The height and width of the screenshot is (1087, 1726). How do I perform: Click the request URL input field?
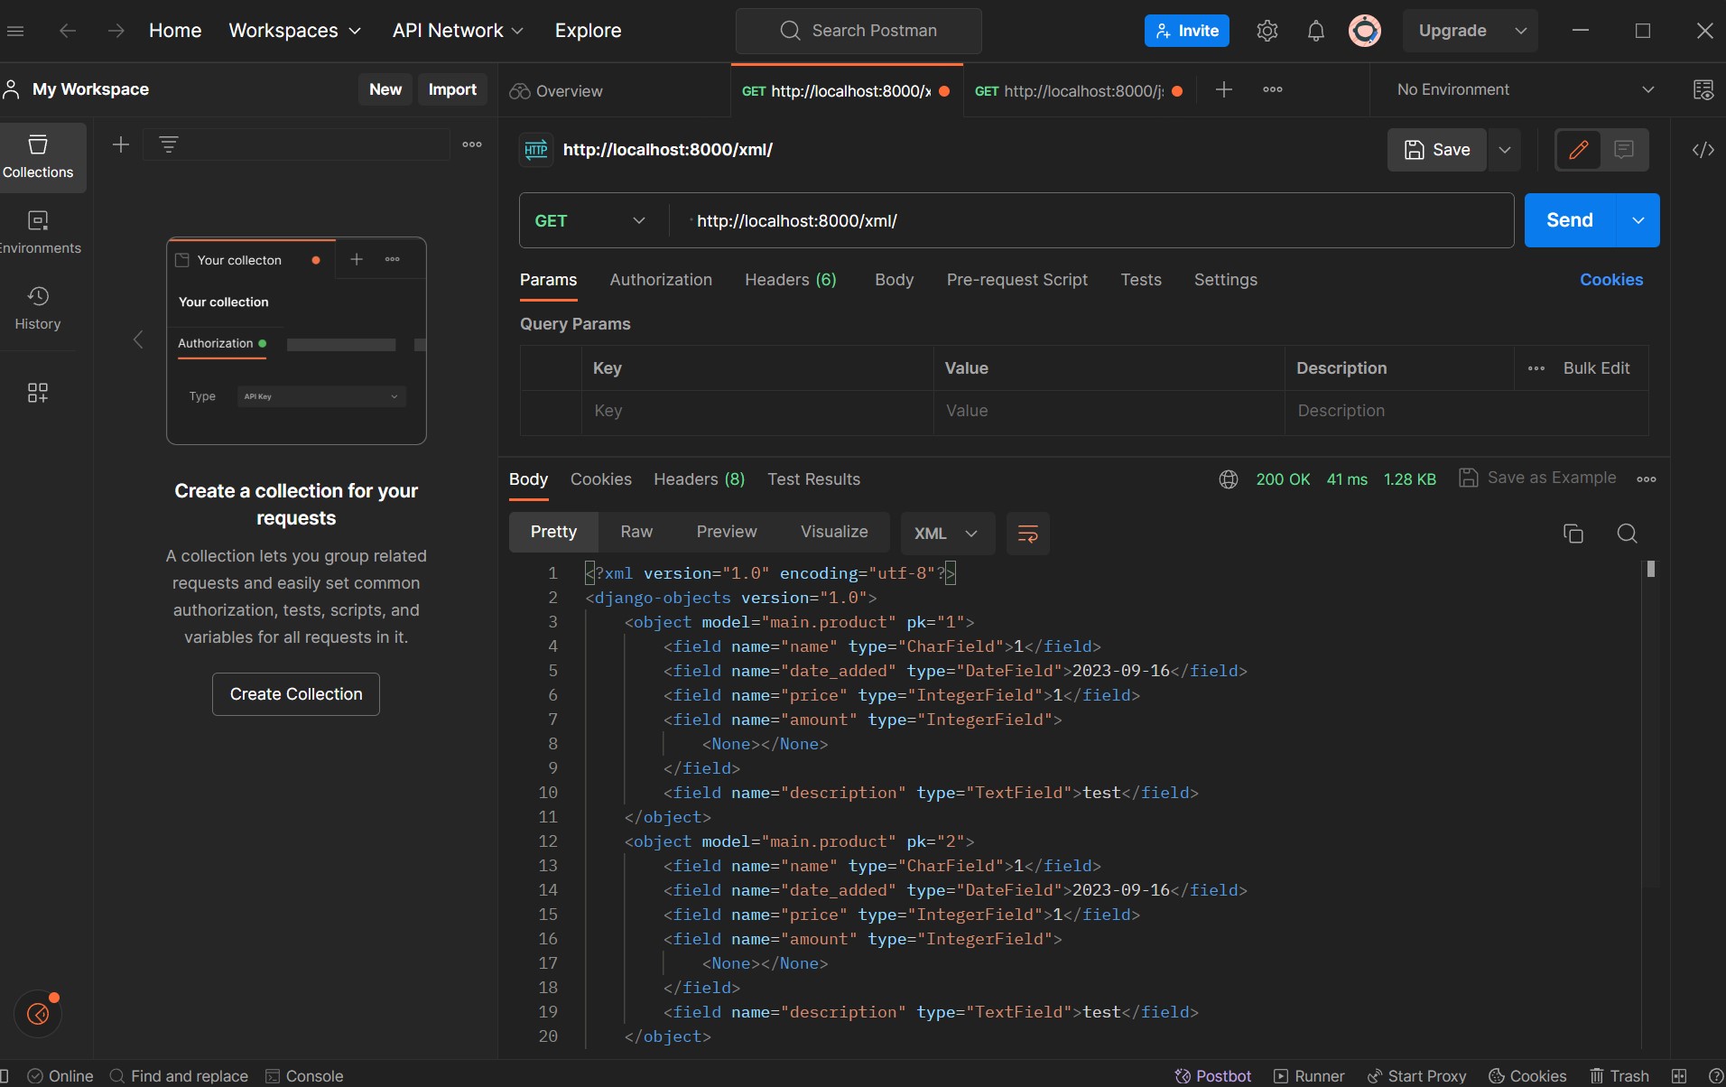point(1092,220)
